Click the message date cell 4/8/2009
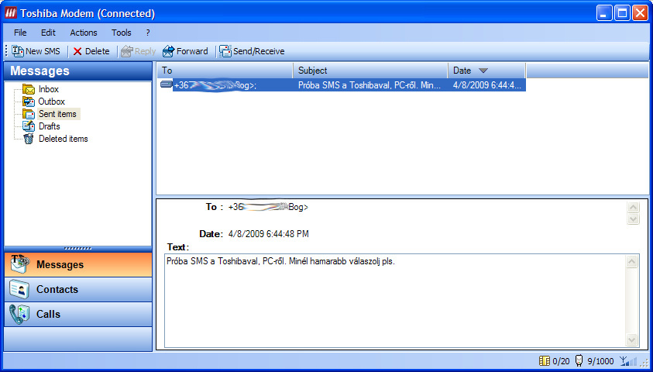The height and width of the screenshot is (372, 653). point(486,85)
